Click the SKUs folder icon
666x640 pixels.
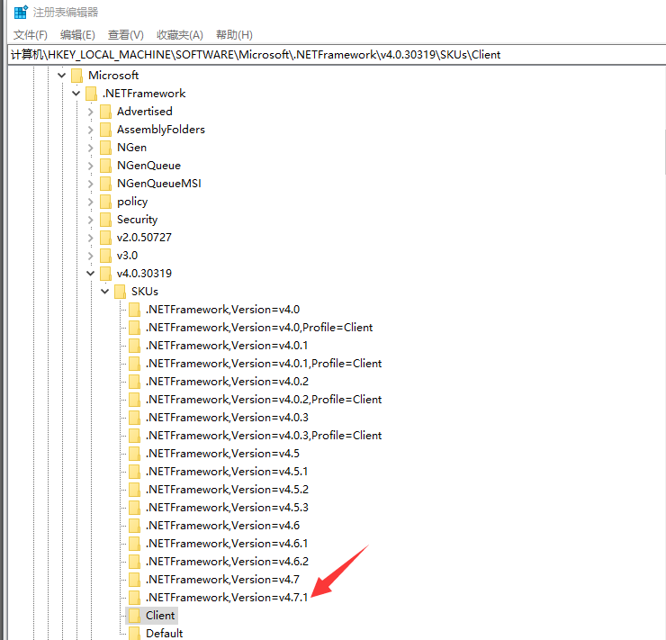pos(121,292)
